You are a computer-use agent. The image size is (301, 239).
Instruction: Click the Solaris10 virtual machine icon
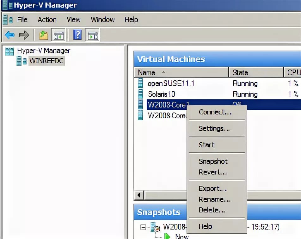pyautogui.click(x=140, y=94)
